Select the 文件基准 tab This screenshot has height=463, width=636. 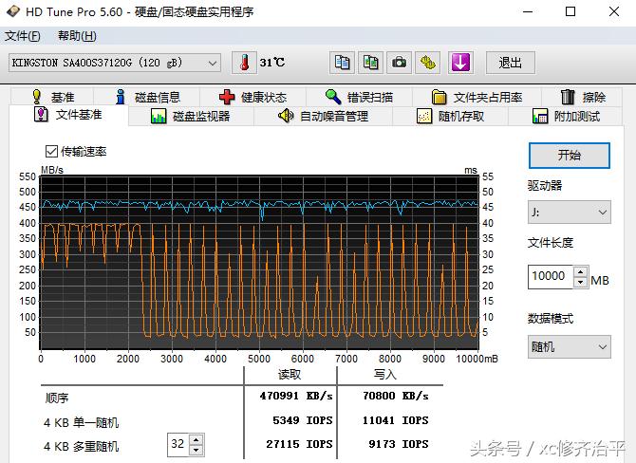coord(68,115)
